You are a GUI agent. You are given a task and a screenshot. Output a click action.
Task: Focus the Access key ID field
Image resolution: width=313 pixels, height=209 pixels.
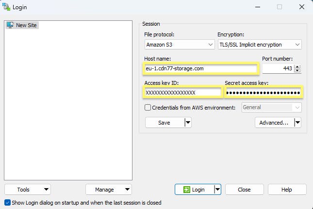182,92
